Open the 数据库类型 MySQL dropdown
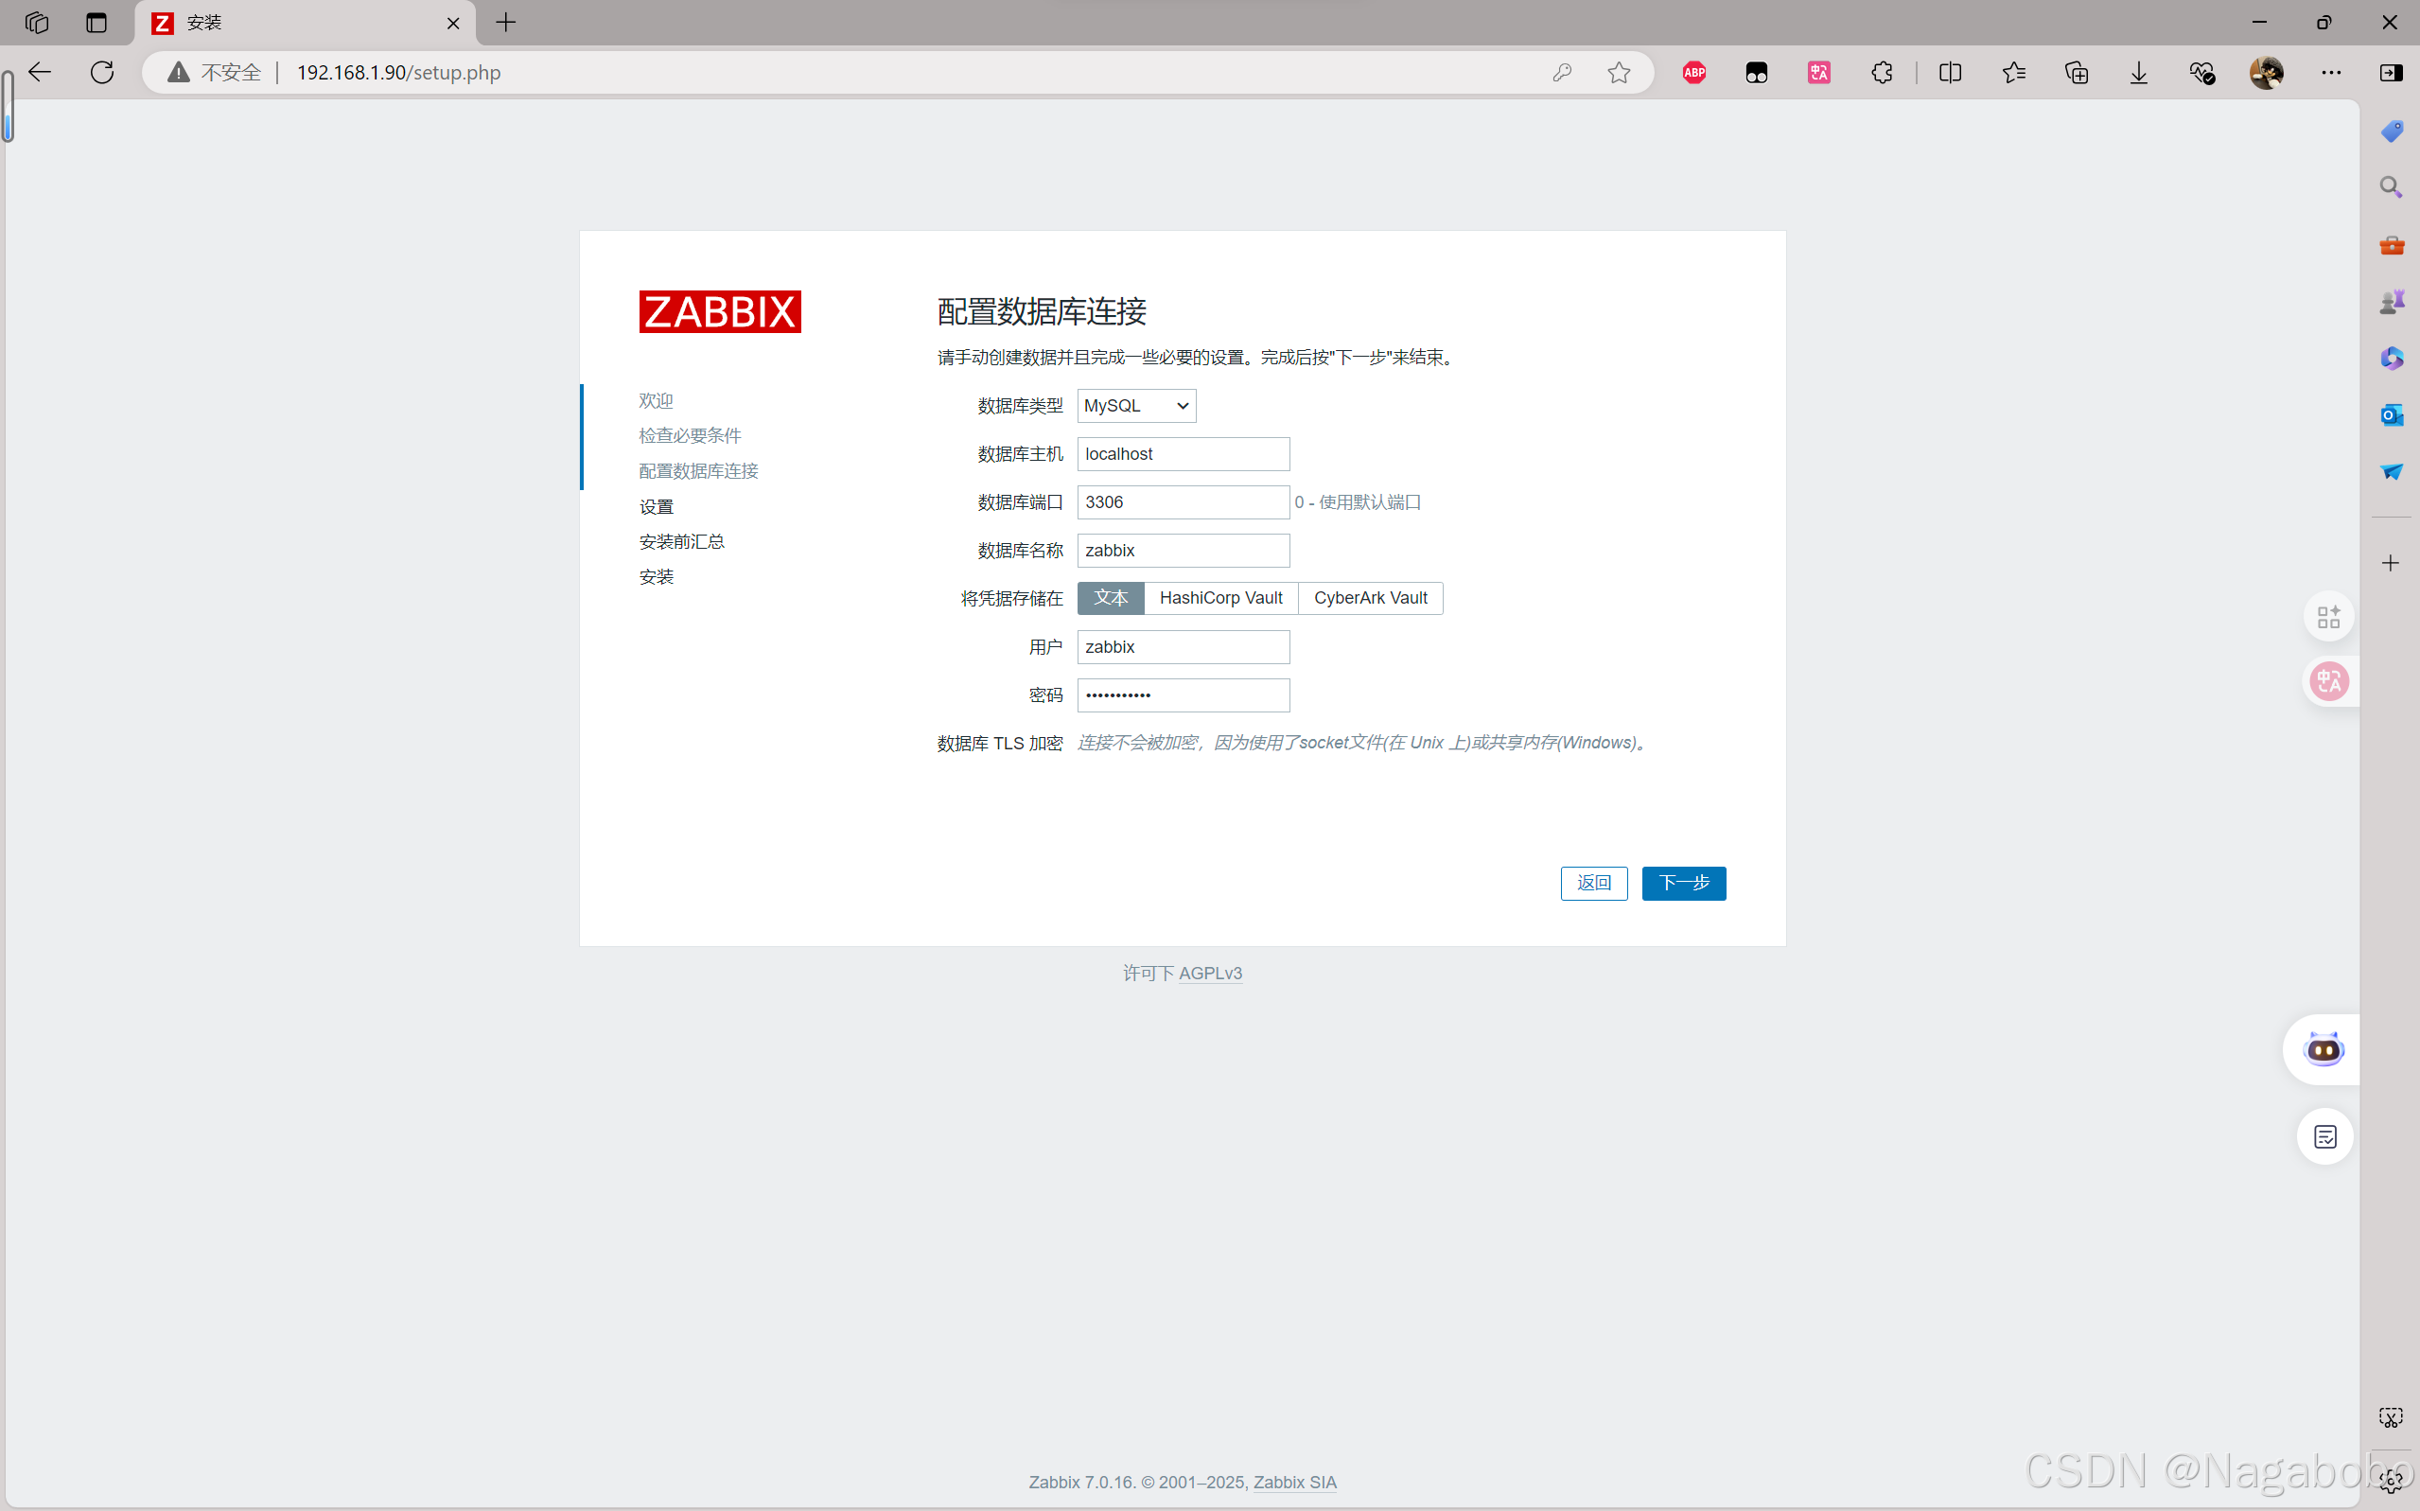Image resolution: width=2420 pixels, height=1511 pixels. [x=1136, y=406]
